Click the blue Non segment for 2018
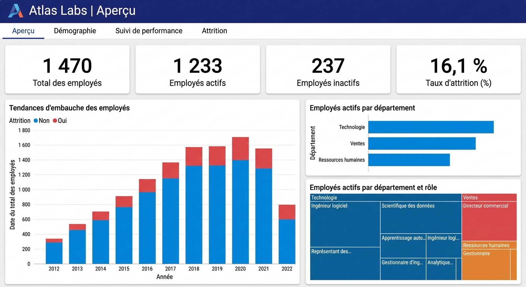The image size is (526, 287). pyautogui.click(x=194, y=215)
